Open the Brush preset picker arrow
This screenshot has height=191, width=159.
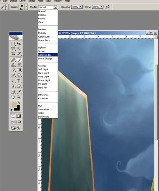(26, 7)
